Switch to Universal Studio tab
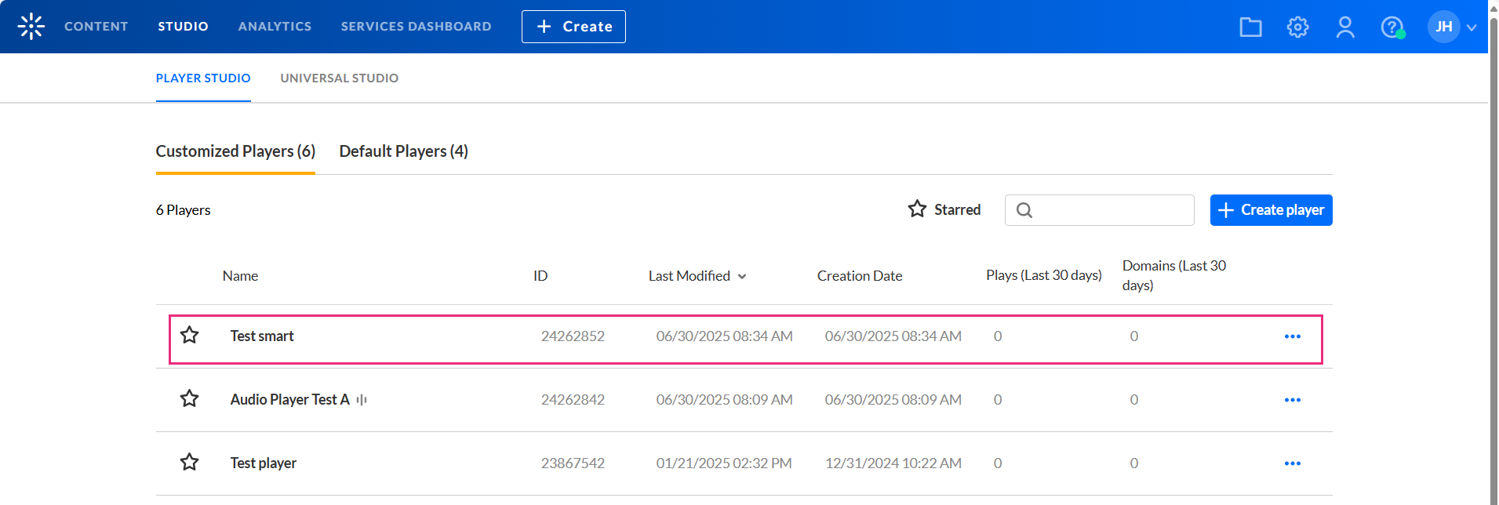 tap(339, 78)
